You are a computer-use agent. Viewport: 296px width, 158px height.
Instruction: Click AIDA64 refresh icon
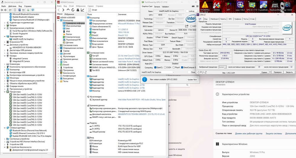pos(73,10)
